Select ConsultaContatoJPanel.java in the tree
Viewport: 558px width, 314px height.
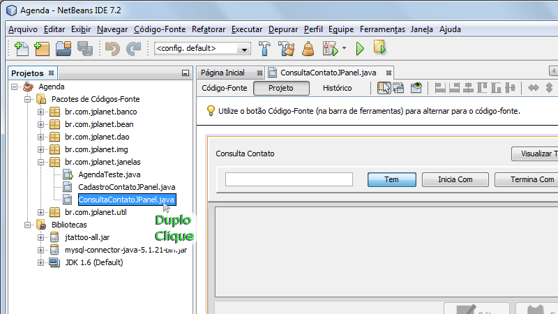[x=127, y=200]
